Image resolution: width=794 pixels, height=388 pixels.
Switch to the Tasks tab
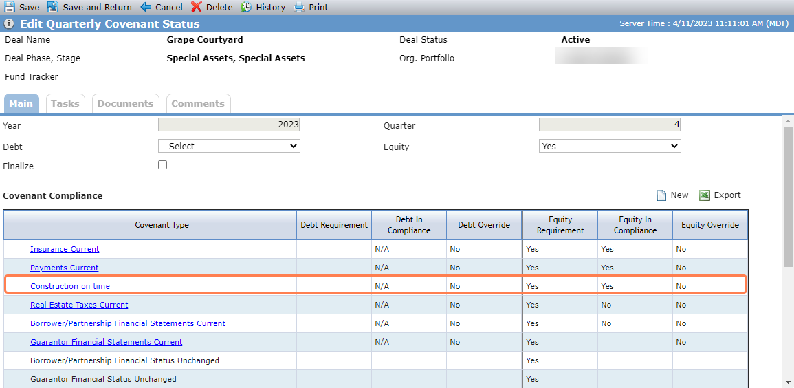(x=65, y=103)
